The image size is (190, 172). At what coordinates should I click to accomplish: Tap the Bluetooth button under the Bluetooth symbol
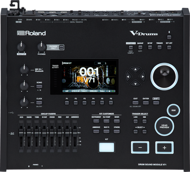click(x=169, y=37)
